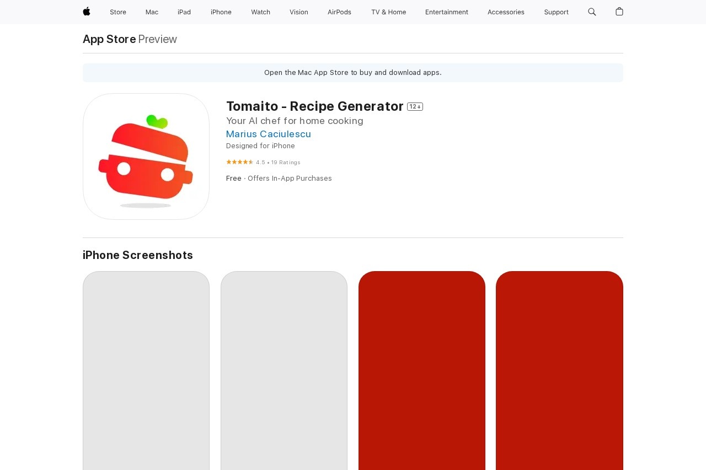The height and width of the screenshot is (470, 706).
Task: Click 'Your AI chef for home cooking'
Action: (x=295, y=121)
